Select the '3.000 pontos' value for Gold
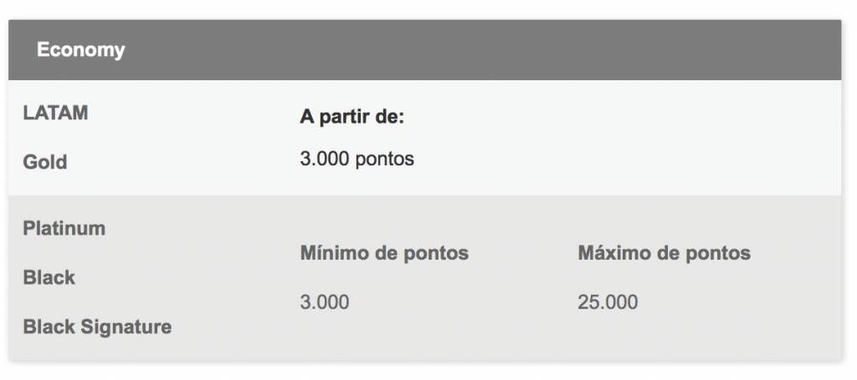Viewport: 857px width, 380px height. (x=357, y=159)
